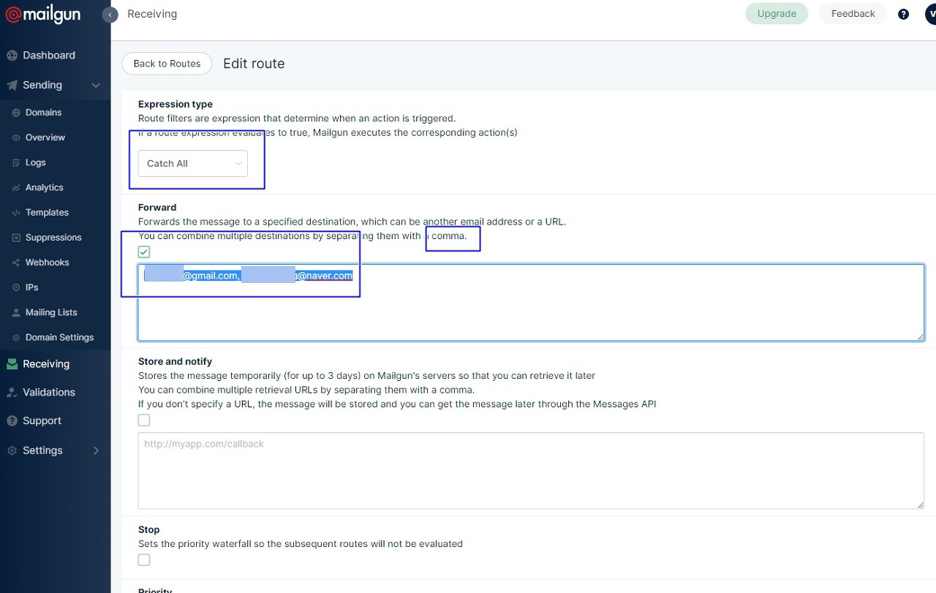
Task: Click the Analytics chart icon
Action: click(16, 188)
